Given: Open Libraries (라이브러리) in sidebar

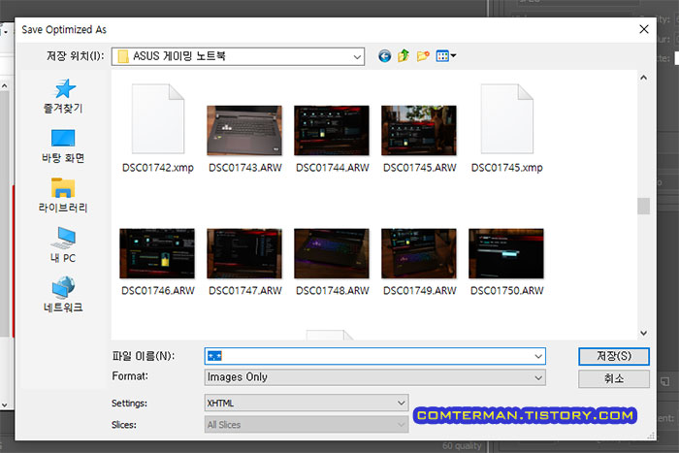Looking at the screenshot, I should (63, 195).
